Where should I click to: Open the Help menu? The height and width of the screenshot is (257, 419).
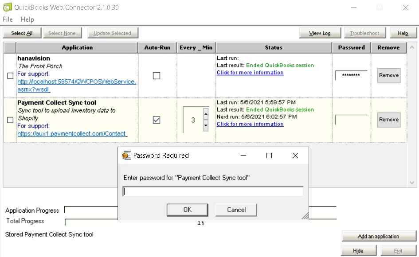point(27,19)
